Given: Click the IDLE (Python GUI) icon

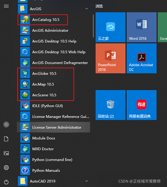Looking at the screenshot, I should click(x=25, y=106).
